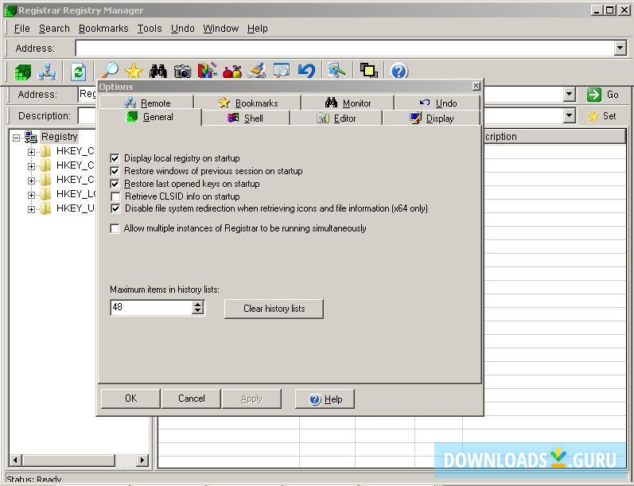This screenshot has height=486, width=634.
Task: Click the OK button
Action: [x=130, y=399]
